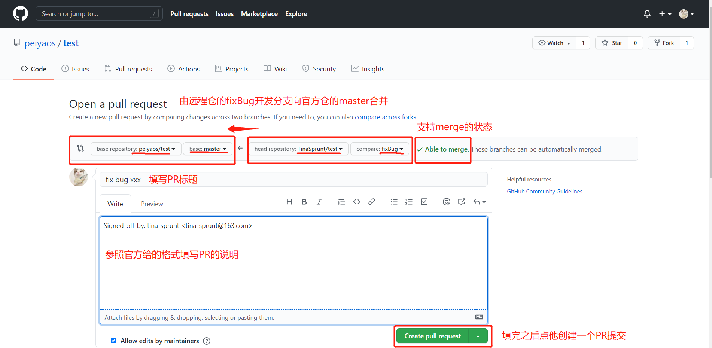Viewport: 712px width, 348px height.
Task: Click the pull request title field
Action: [293, 179]
